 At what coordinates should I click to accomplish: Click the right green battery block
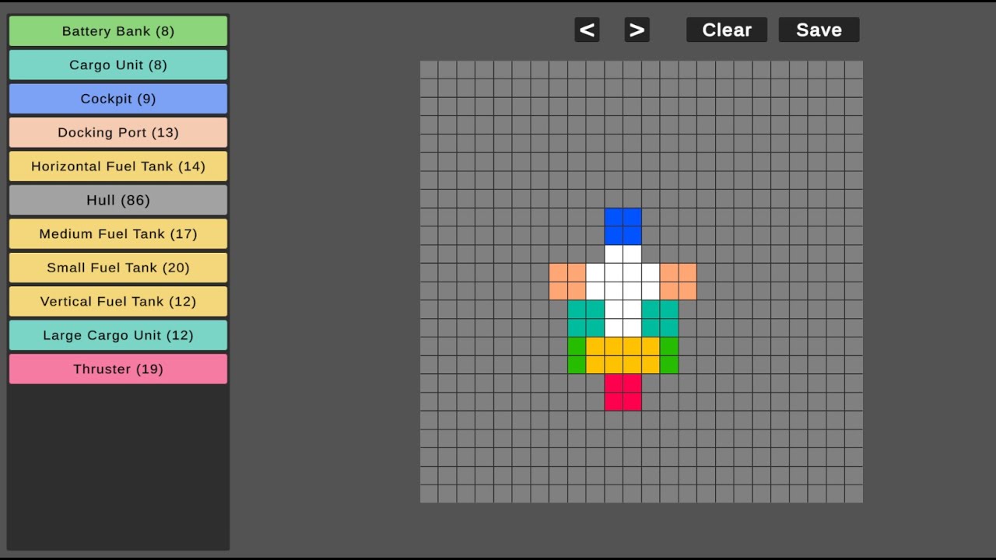pyautogui.click(x=669, y=355)
